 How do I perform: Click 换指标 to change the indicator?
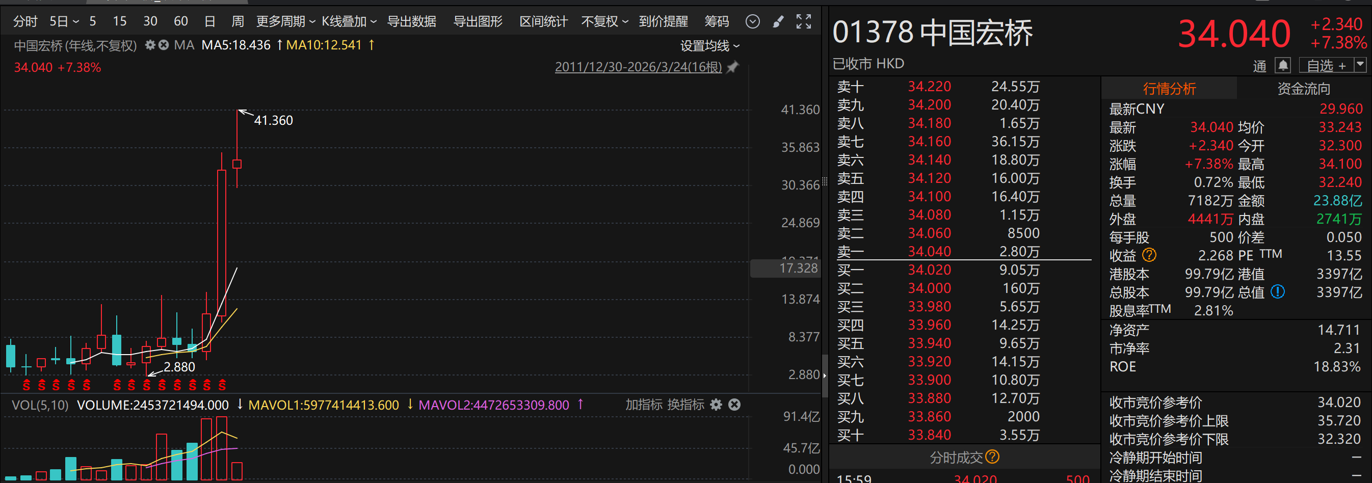pos(685,405)
